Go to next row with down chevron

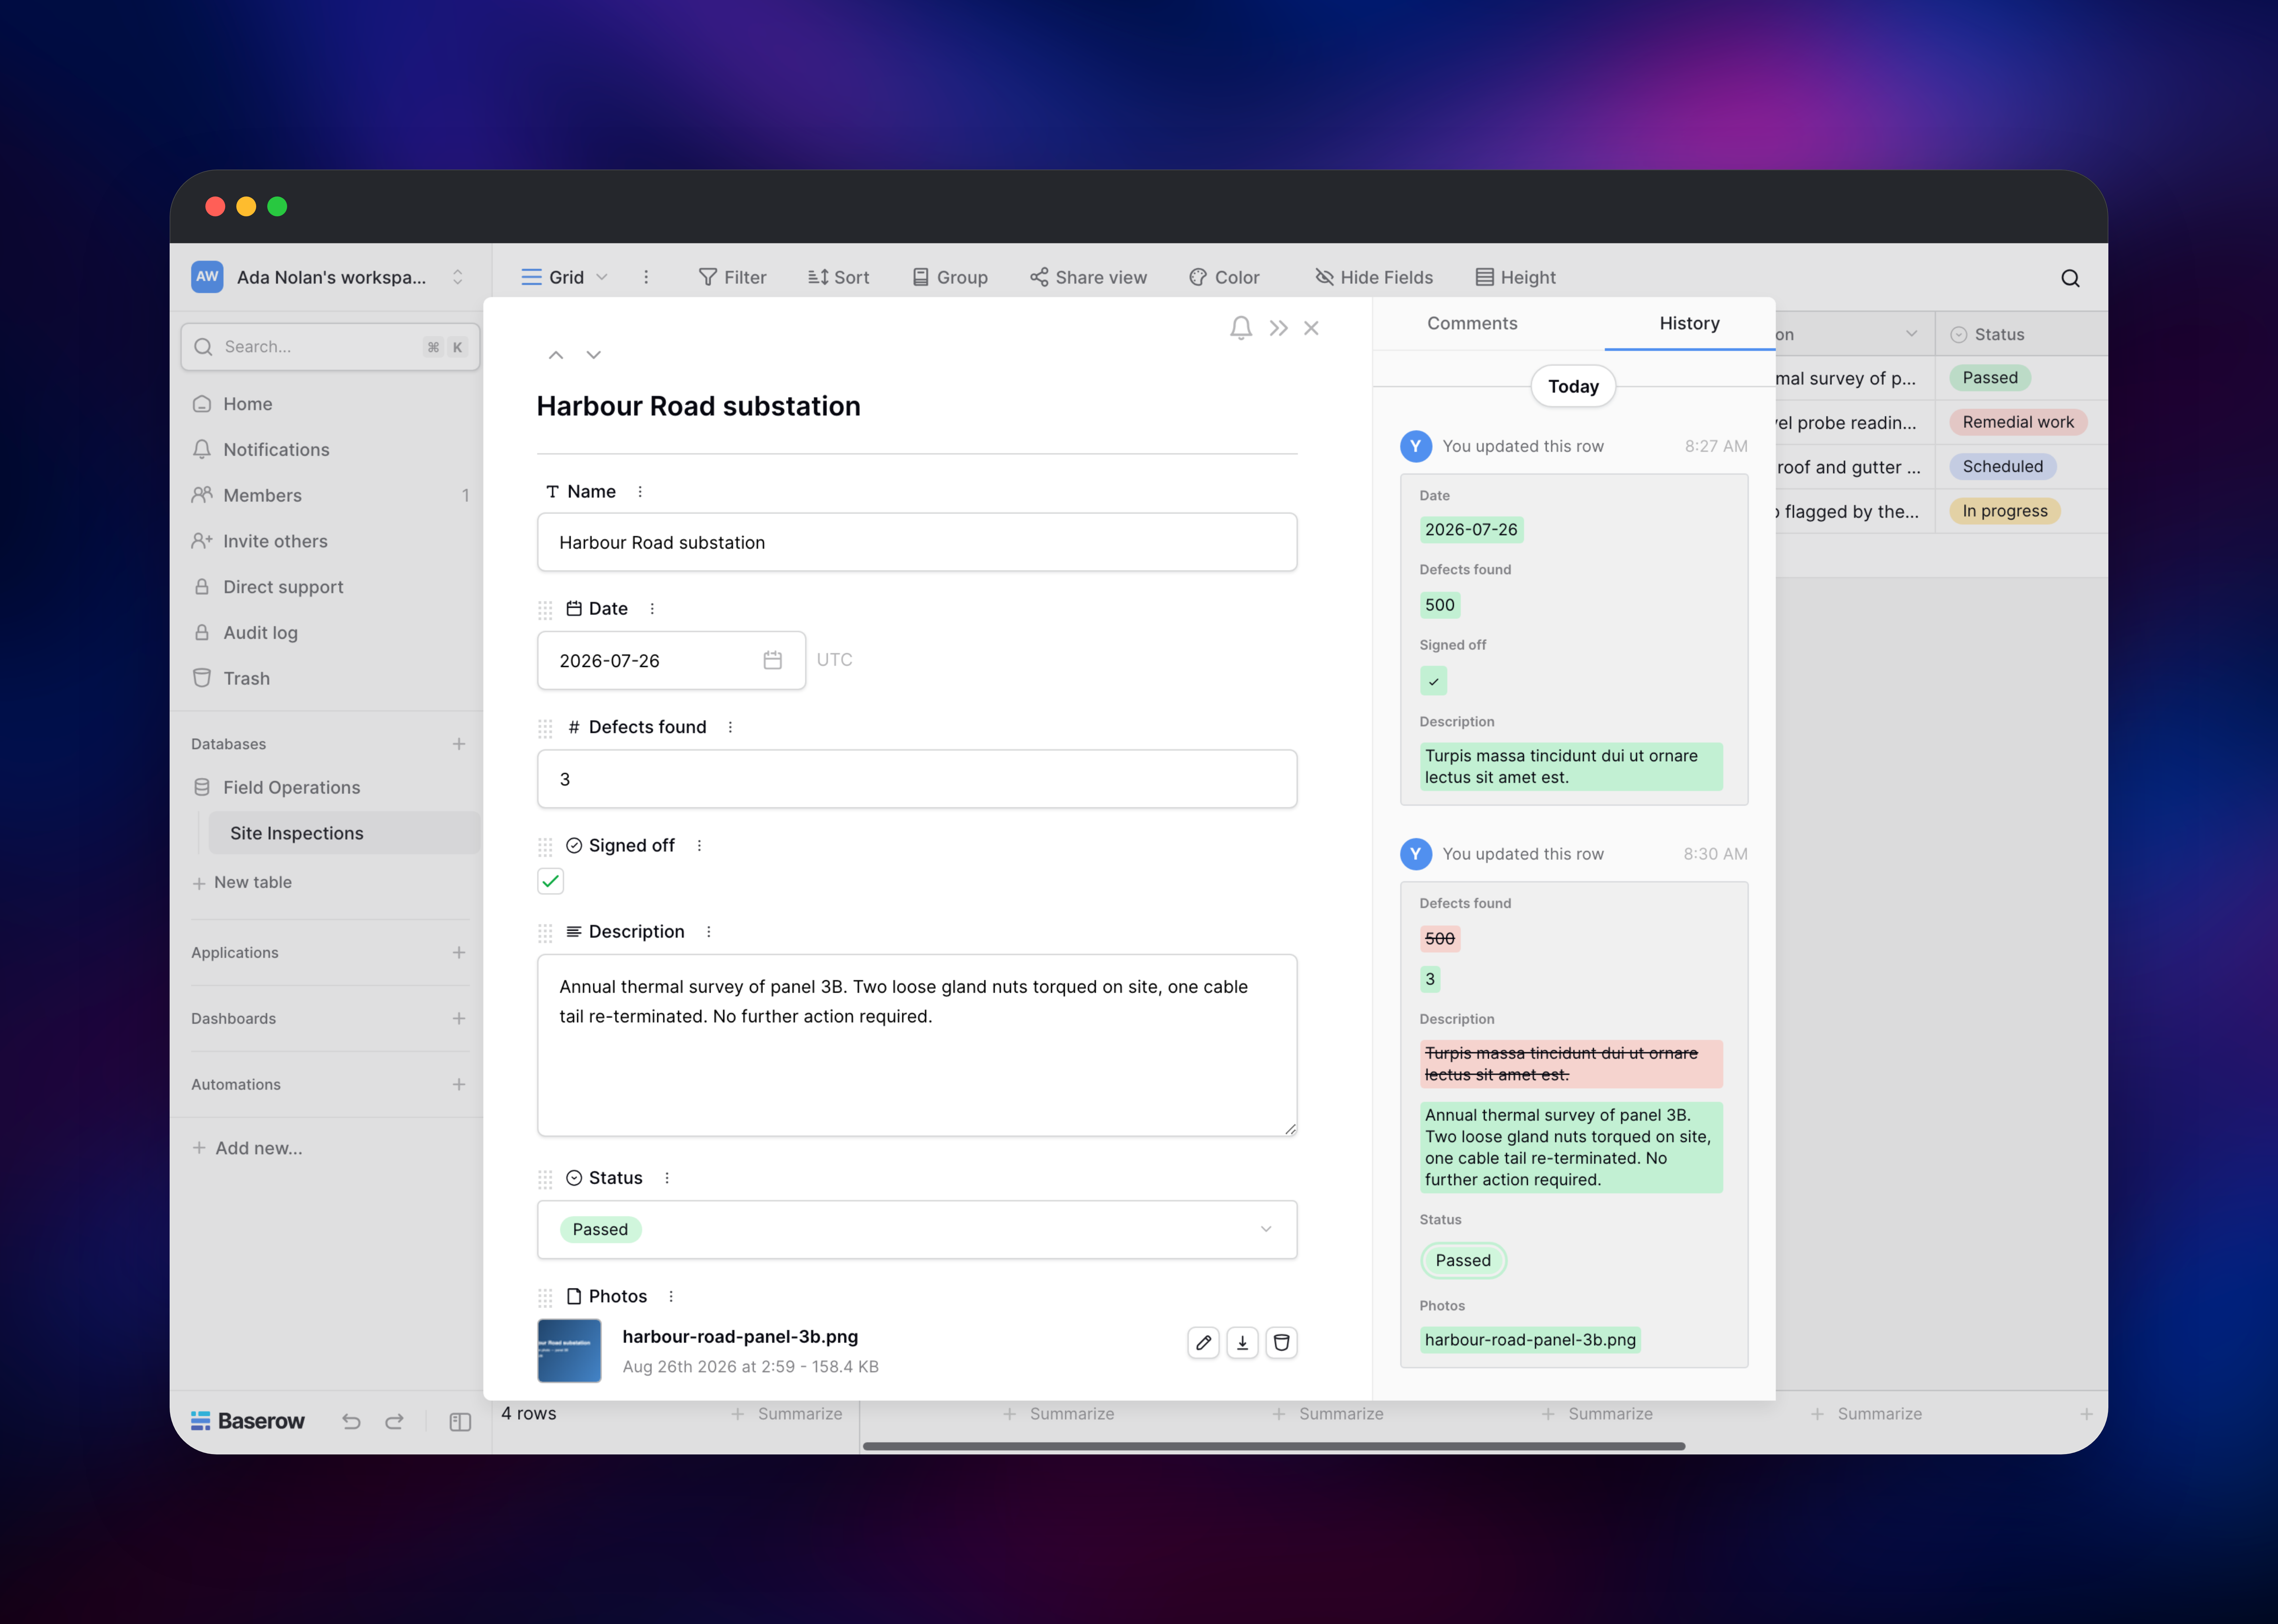pyautogui.click(x=593, y=355)
